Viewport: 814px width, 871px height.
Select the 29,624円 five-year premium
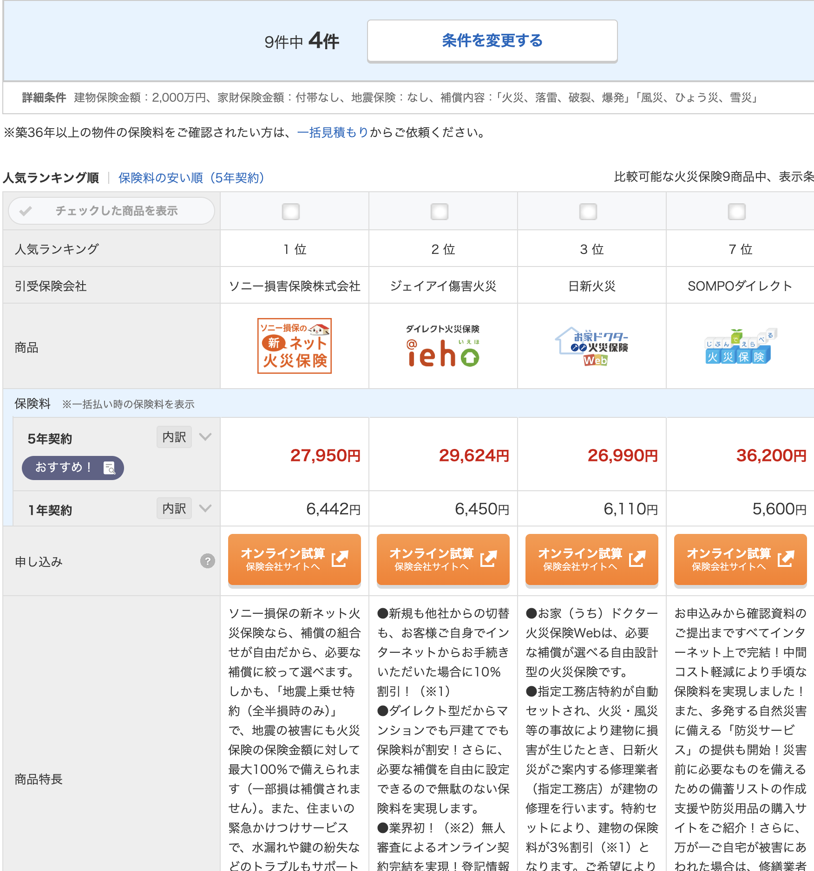(474, 455)
